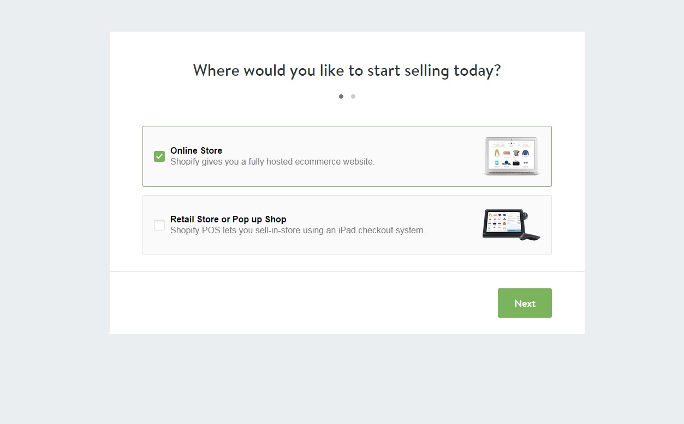The width and height of the screenshot is (684, 424).
Task: Click the gray t-shirt product on laptop screen
Action: pos(516,153)
